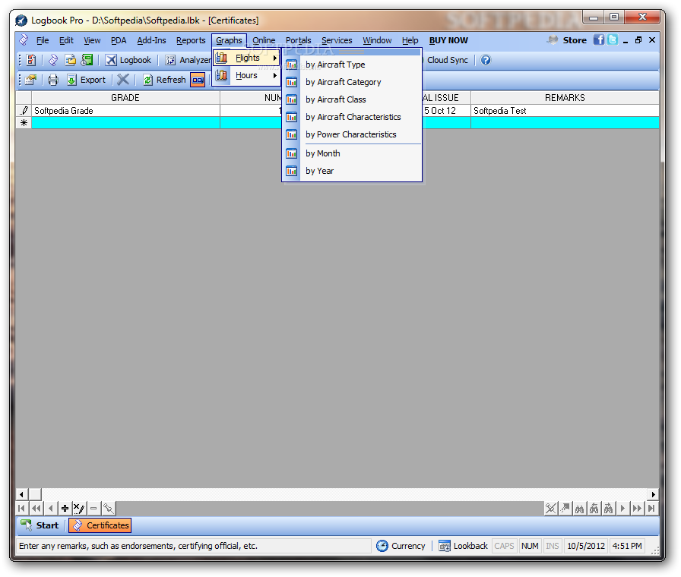The image size is (681, 577).
Task: Expand the Flights submenu entry
Action: click(x=246, y=58)
